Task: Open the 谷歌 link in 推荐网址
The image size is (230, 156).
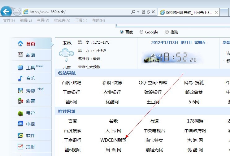Action: (x=113, y=121)
